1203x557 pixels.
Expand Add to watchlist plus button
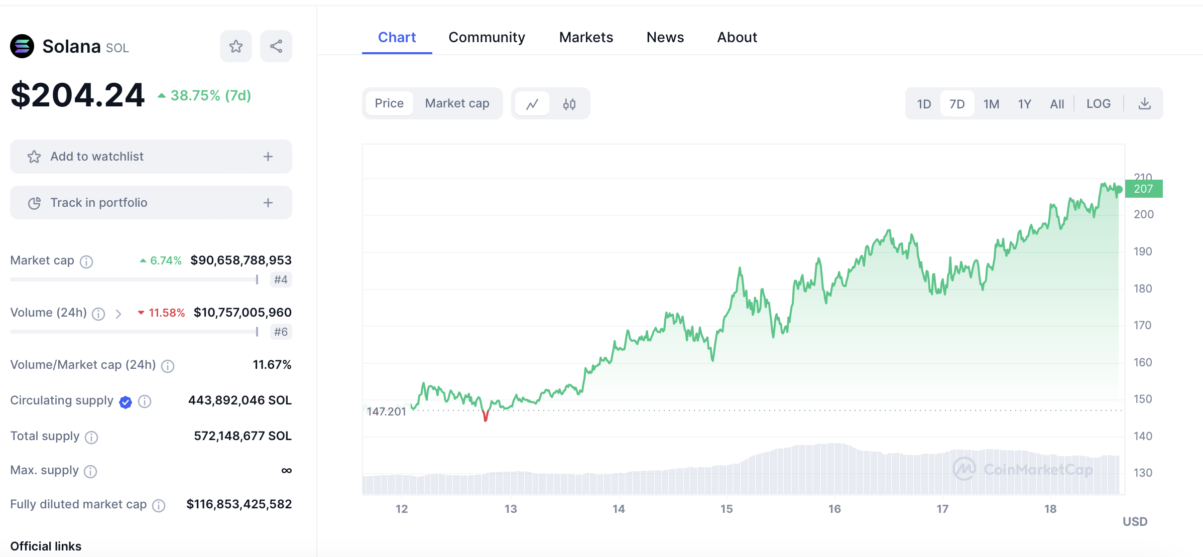click(x=268, y=157)
